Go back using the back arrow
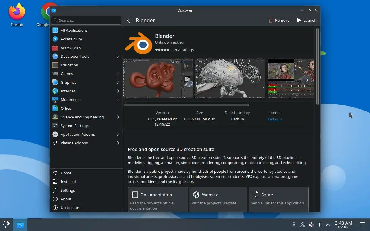The height and width of the screenshot is (231, 370). point(129,20)
